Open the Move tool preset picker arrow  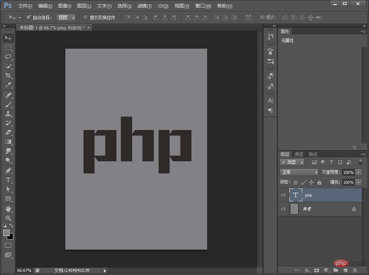[20, 18]
